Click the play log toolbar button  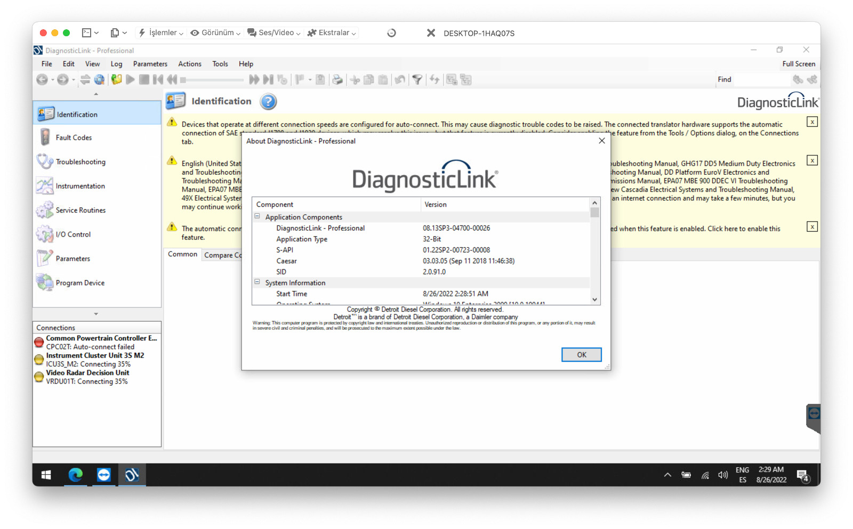(130, 79)
